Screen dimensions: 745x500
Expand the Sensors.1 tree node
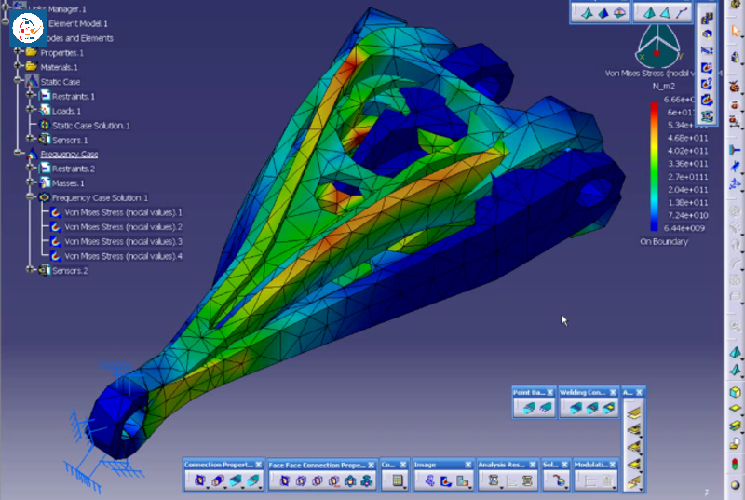(x=30, y=138)
